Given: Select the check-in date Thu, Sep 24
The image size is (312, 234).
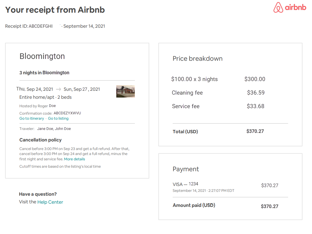Looking at the screenshot, I should coord(35,89).
